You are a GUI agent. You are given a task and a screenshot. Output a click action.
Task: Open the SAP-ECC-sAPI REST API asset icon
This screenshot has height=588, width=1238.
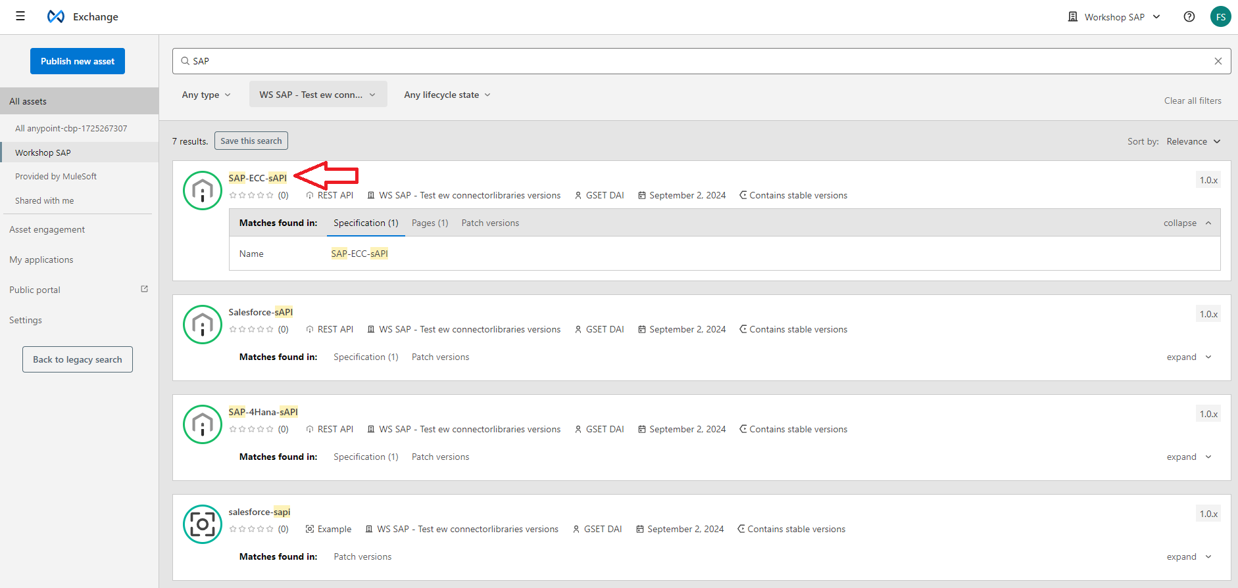(203, 191)
